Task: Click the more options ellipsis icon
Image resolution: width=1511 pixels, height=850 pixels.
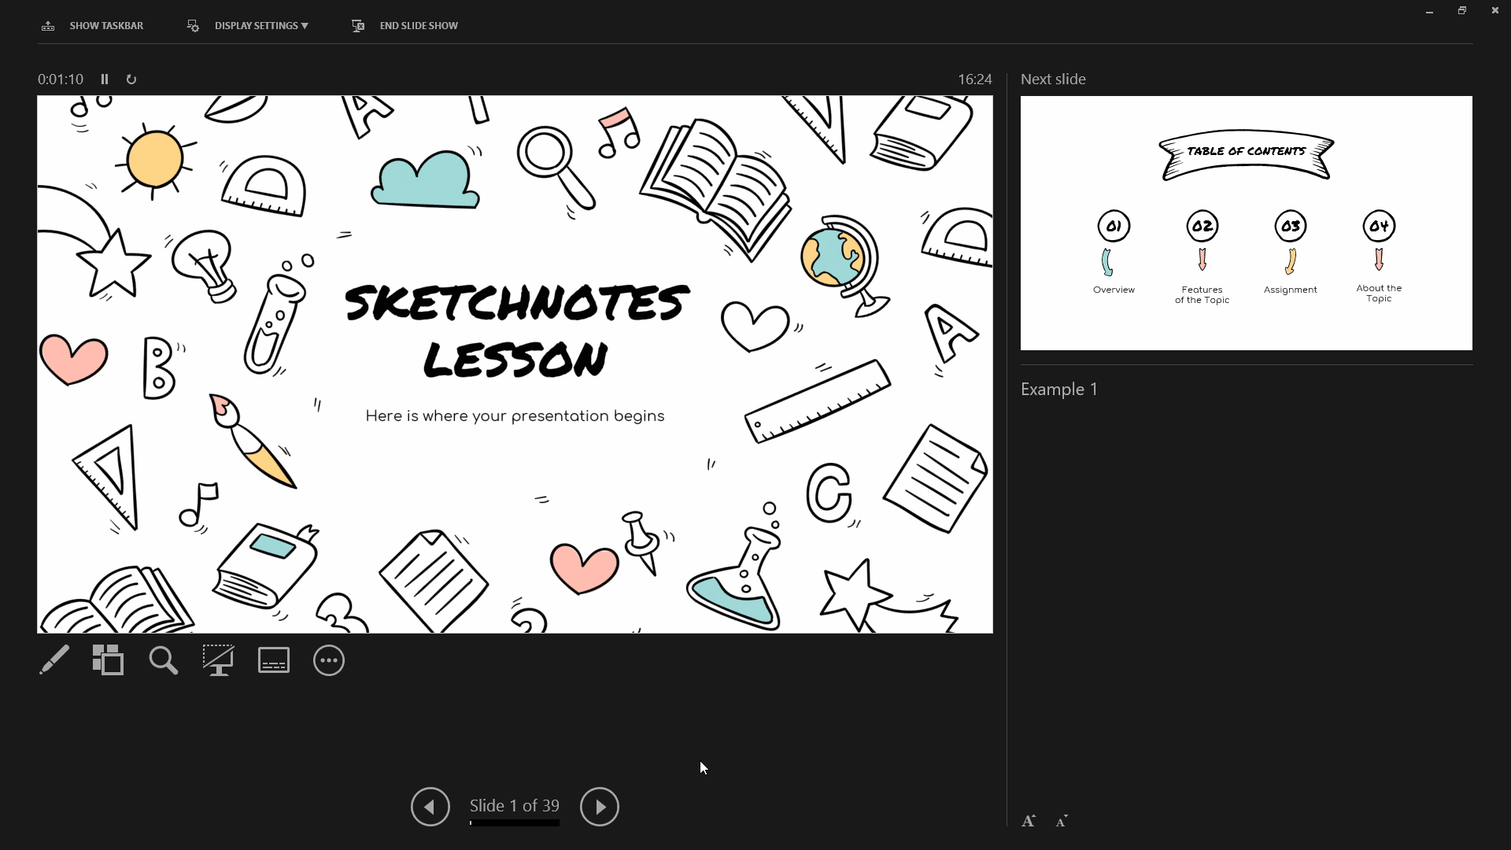Action: (329, 660)
